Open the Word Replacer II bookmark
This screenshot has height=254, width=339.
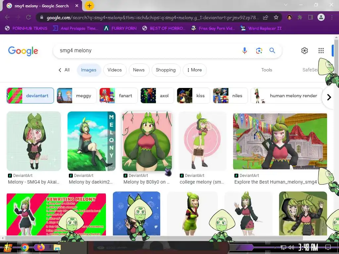point(261,28)
